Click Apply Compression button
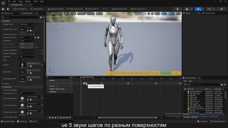 tap(75, 9)
